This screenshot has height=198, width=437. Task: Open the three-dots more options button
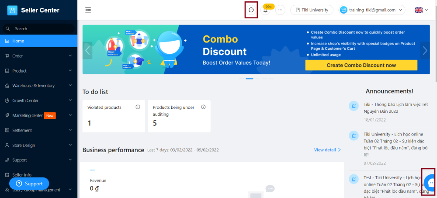click(280, 10)
